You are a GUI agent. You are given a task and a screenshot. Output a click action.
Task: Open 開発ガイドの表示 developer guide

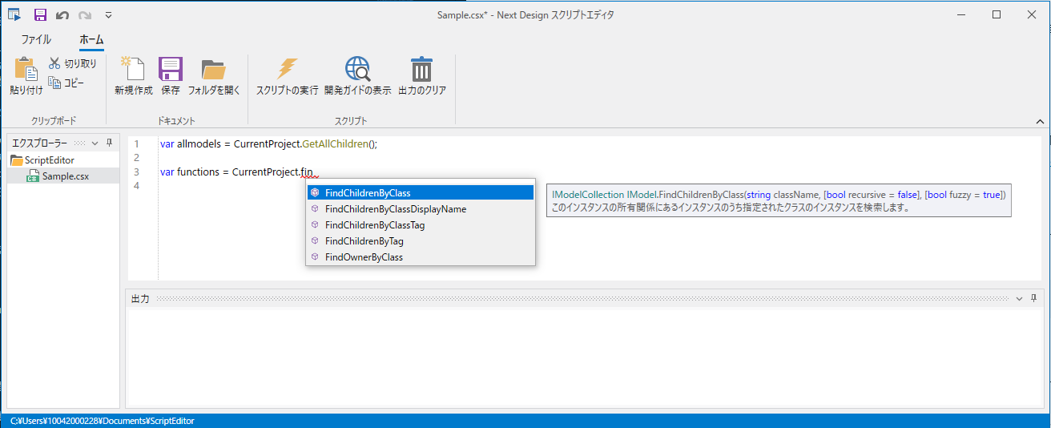coord(357,77)
